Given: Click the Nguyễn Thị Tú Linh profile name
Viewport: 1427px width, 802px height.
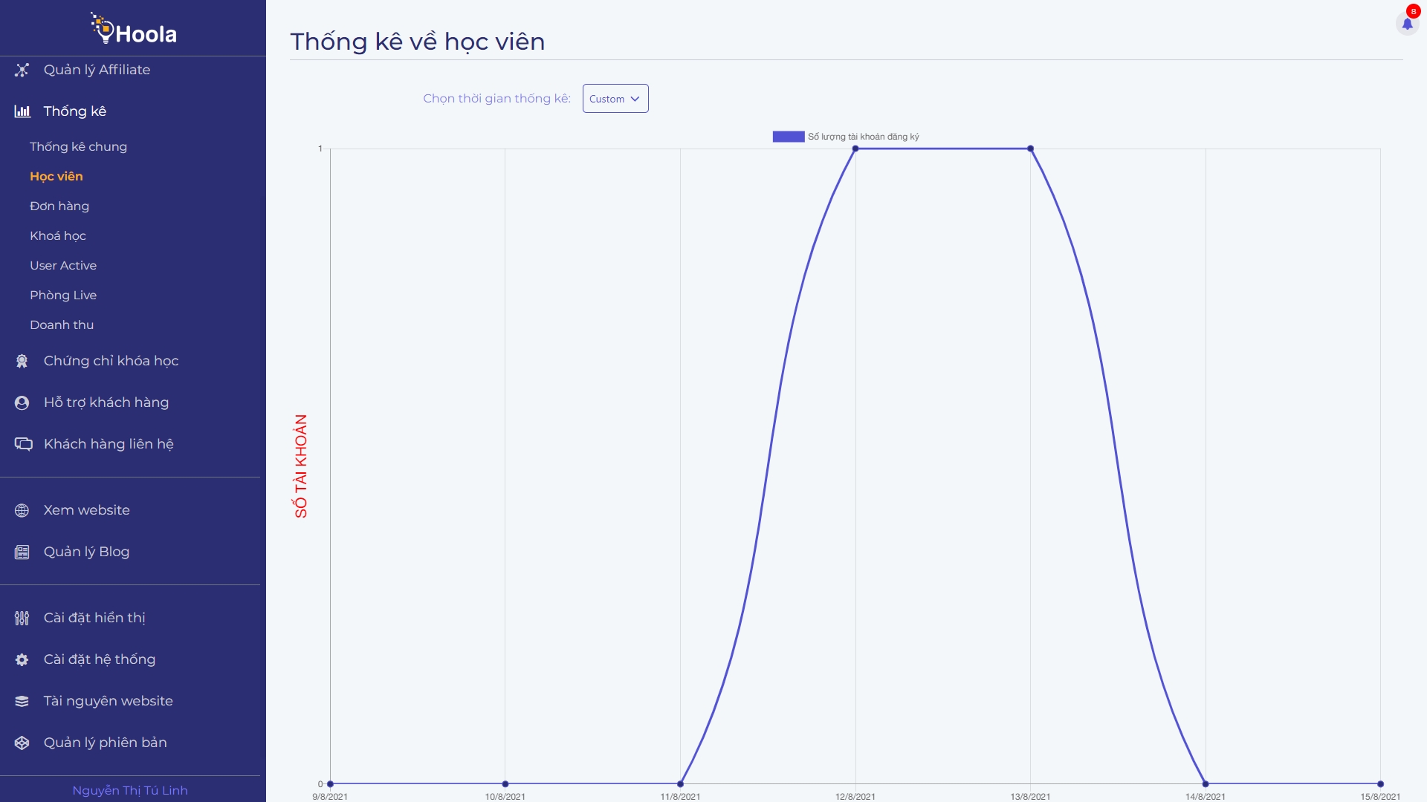Looking at the screenshot, I should [x=130, y=790].
